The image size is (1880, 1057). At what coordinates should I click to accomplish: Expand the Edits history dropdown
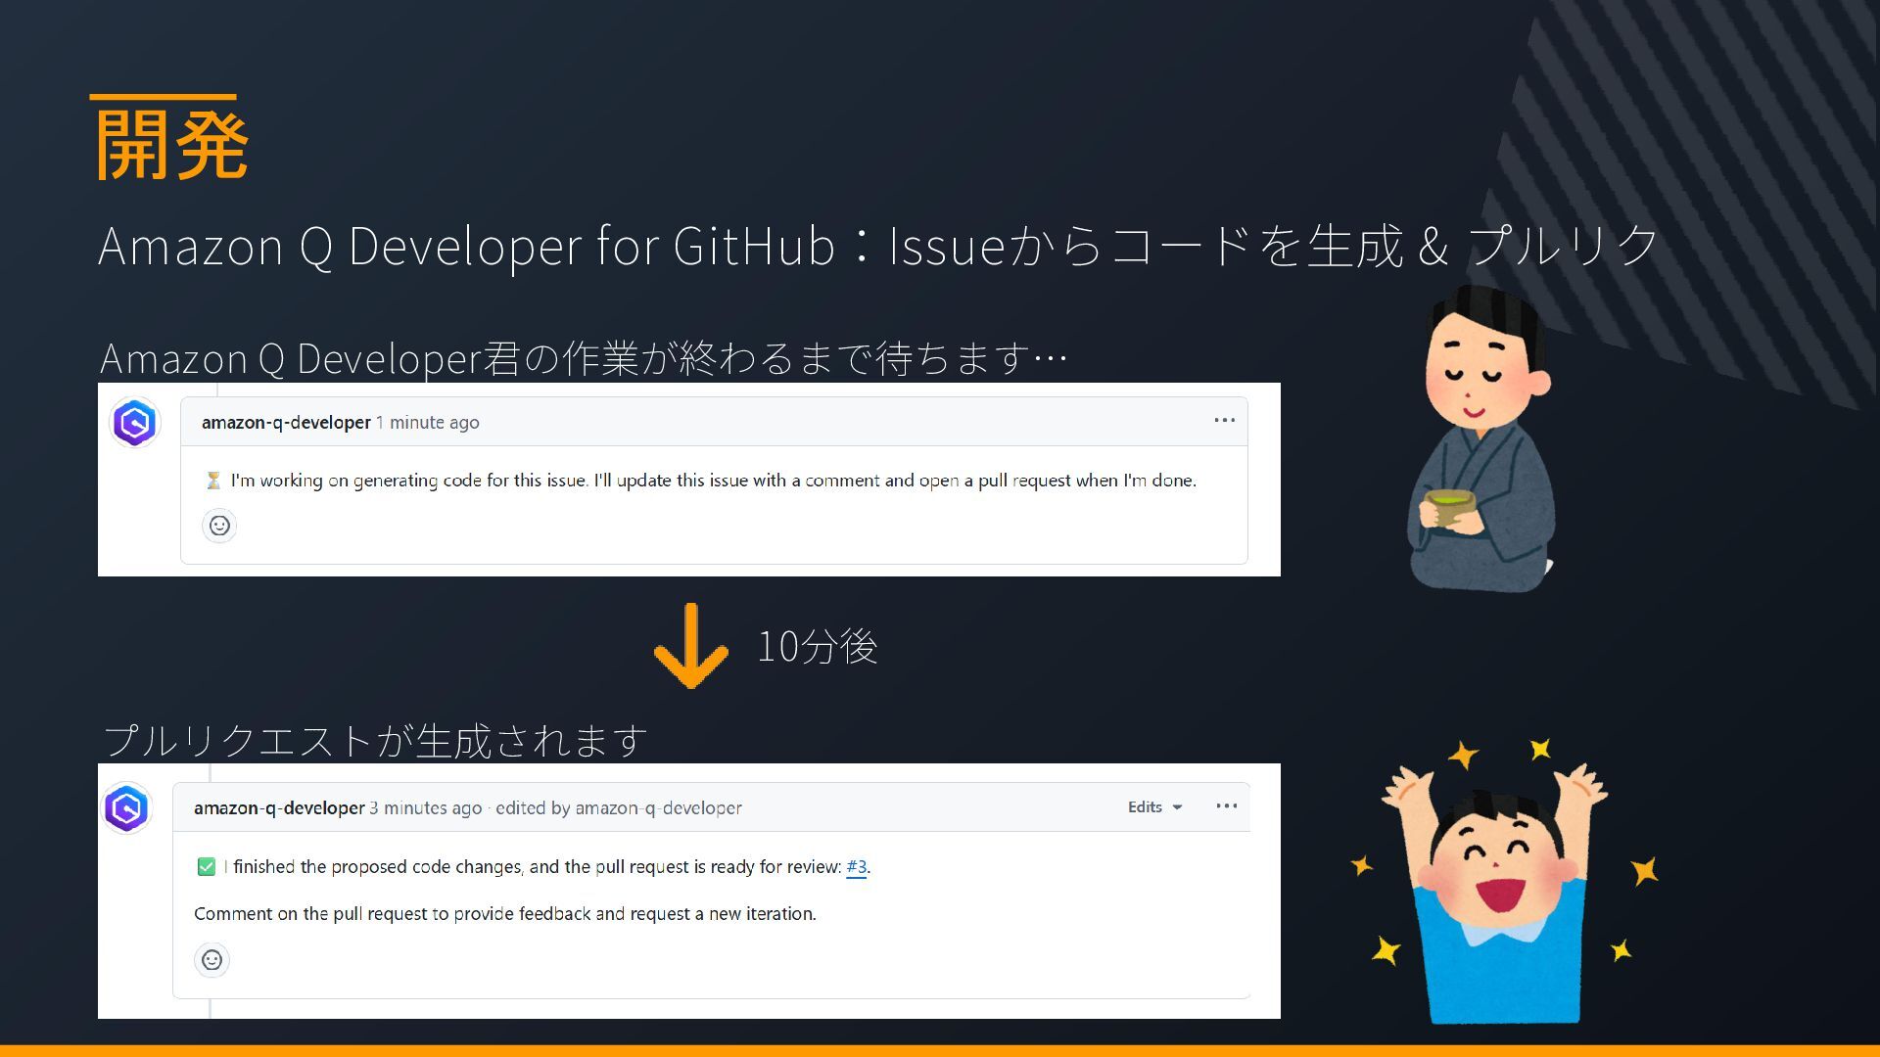(x=1155, y=807)
